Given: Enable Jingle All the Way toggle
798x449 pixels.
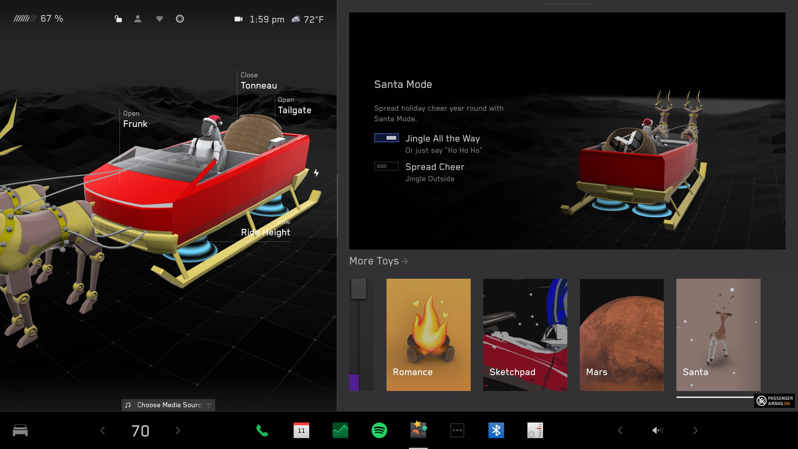Looking at the screenshot, I should tap(385, 138).
